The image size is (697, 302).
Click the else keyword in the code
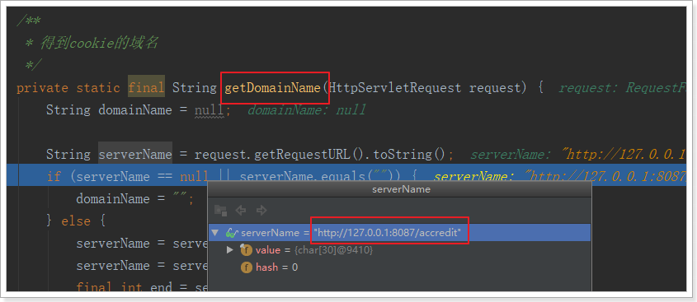76,221
